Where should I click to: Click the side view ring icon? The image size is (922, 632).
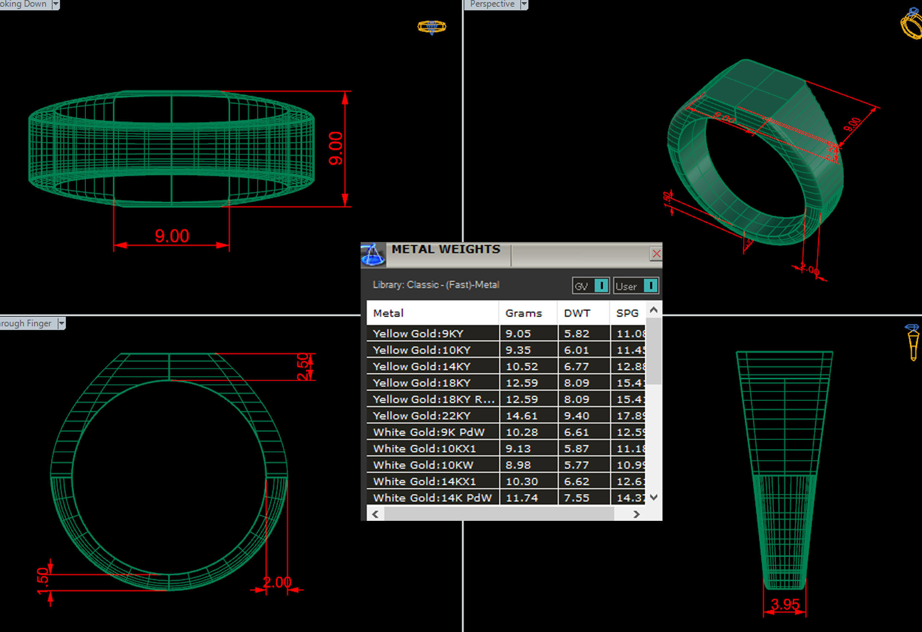tap(912, 342)
